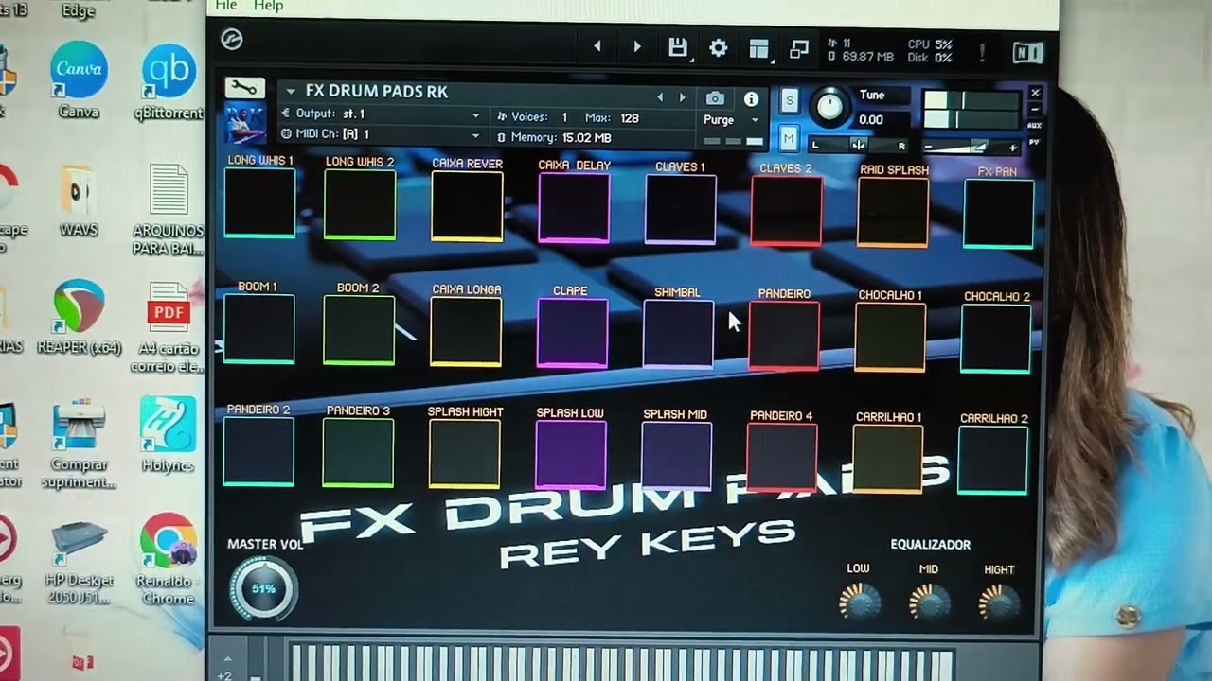This screenshot has width=1212, height=681.
Task: Open Kontakt options gear icon
Action: tap(718, 47)
